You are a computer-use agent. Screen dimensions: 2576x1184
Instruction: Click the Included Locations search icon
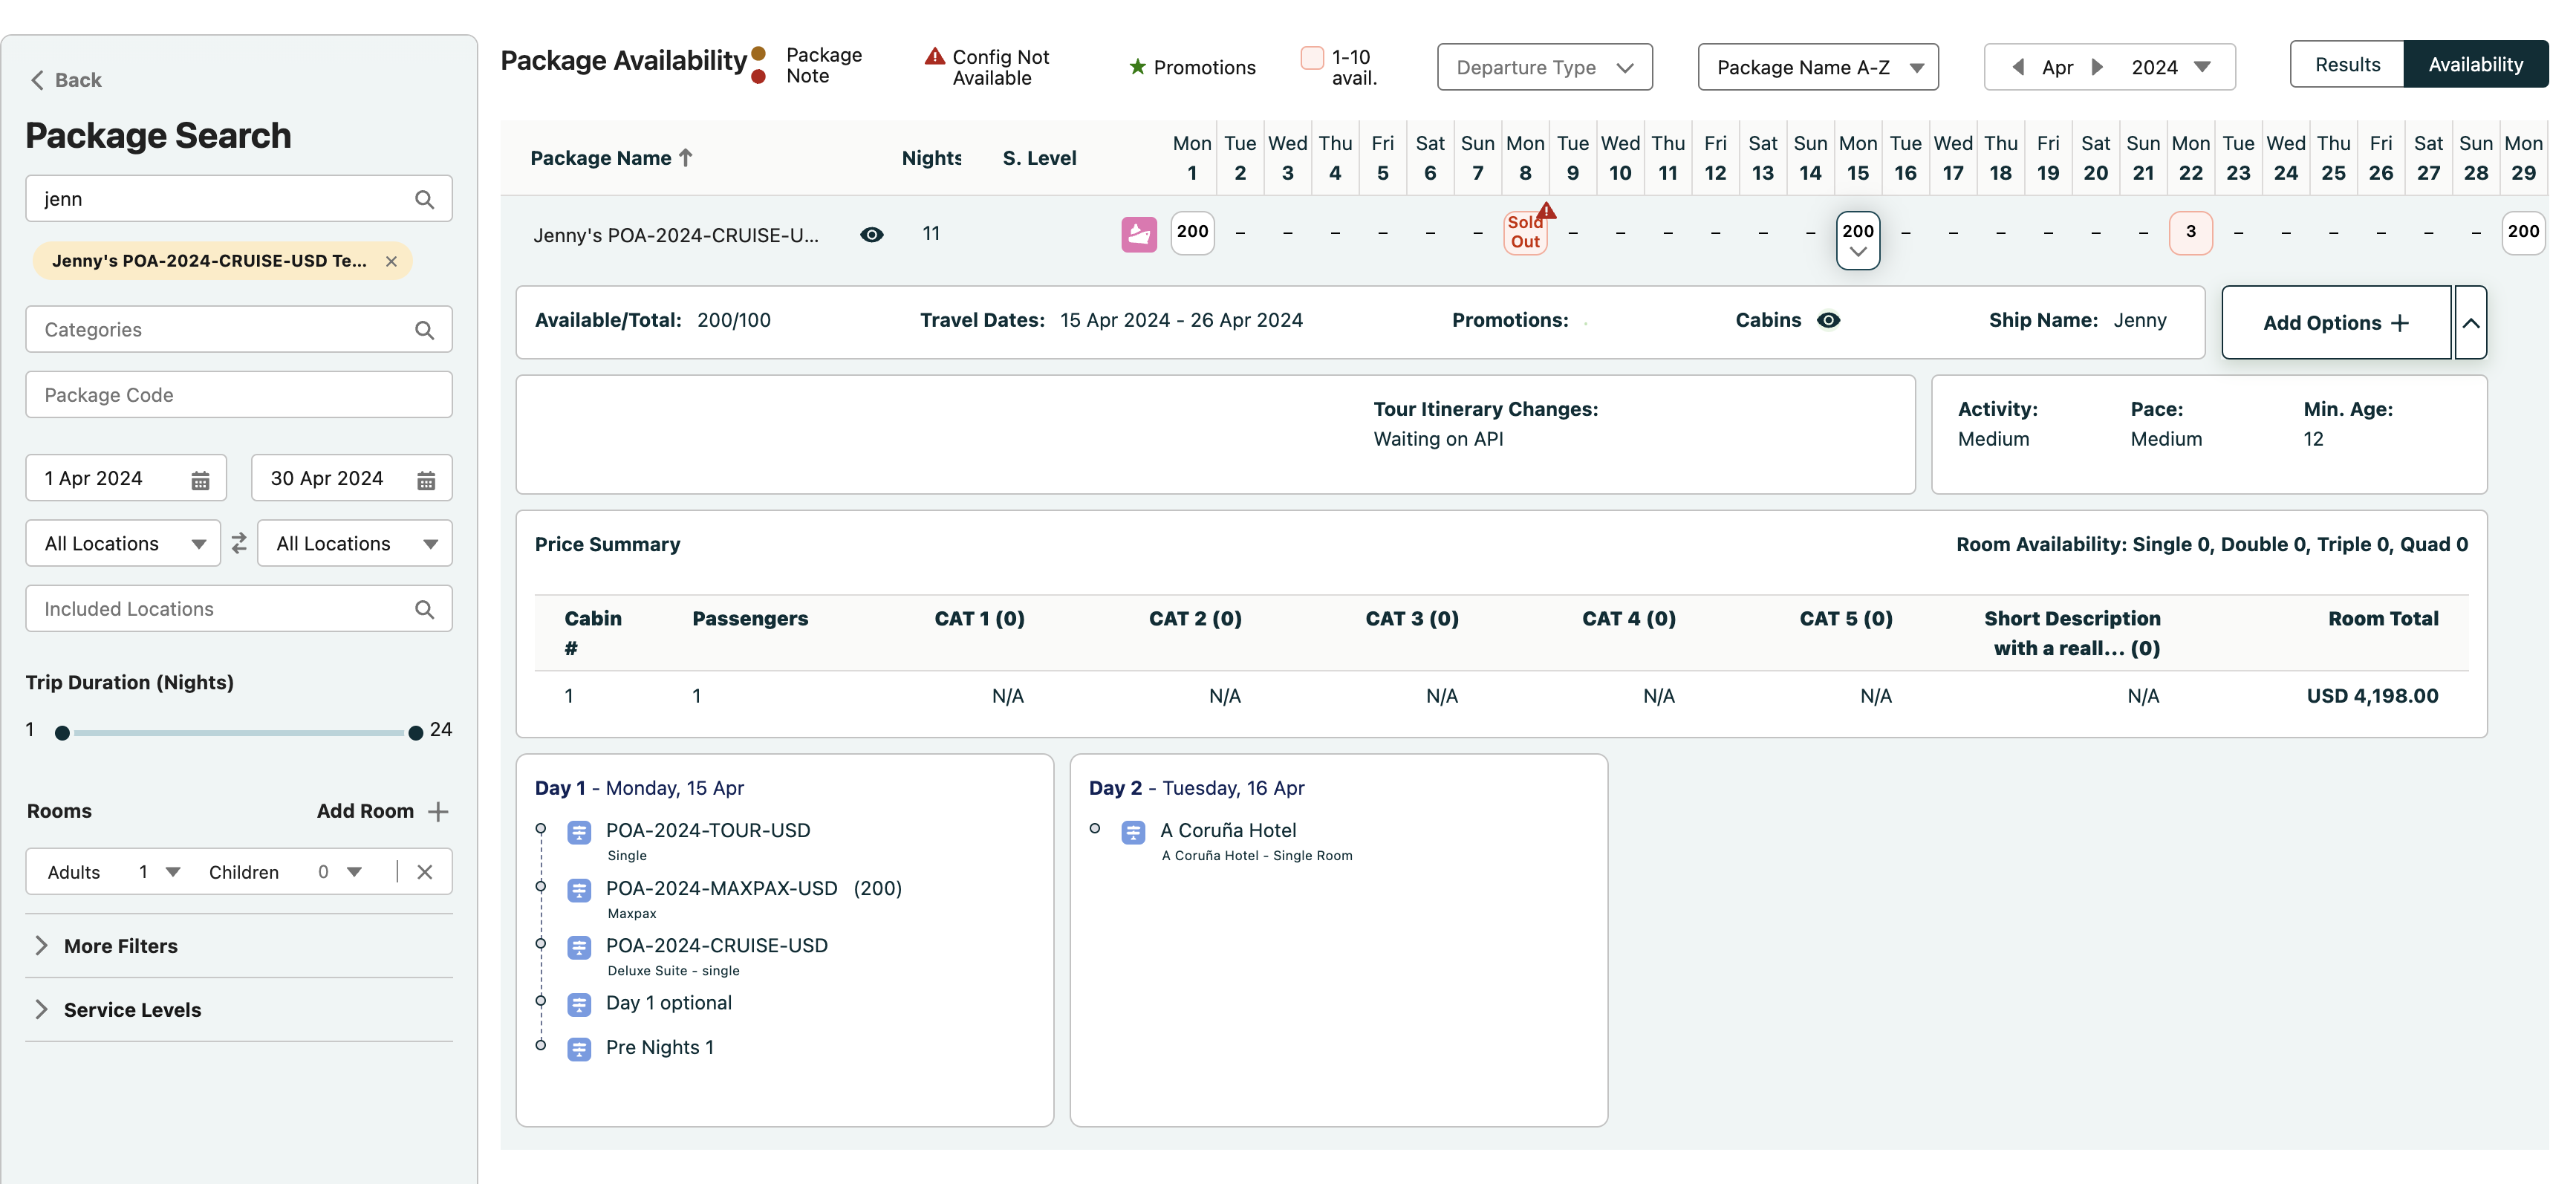tap(425, 609)
